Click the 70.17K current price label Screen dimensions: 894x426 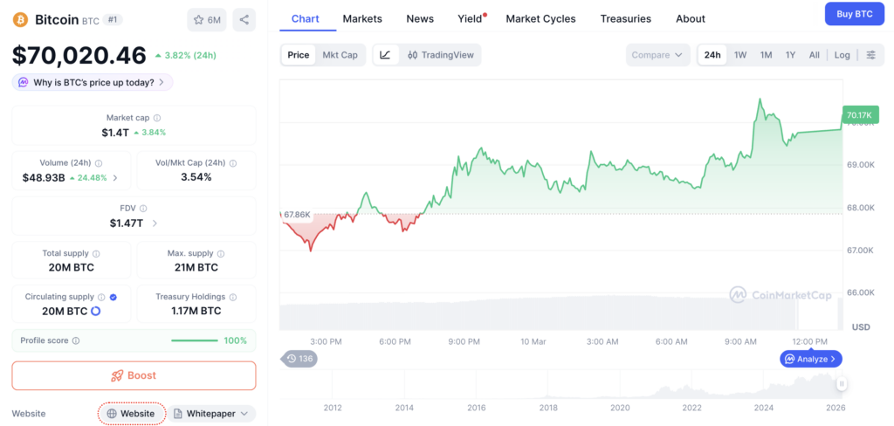point(859,115)
